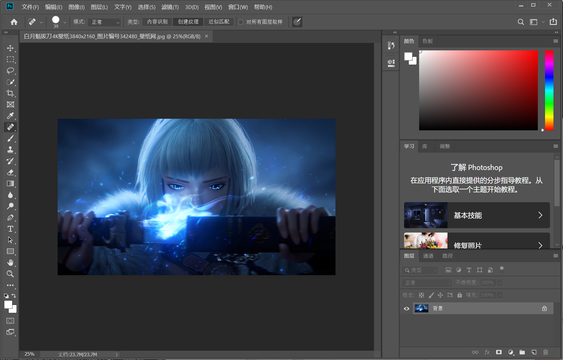Viewport: 563px width, 360px height.
Task: Open the tool preset picker arrow
Action: (41, 22)
